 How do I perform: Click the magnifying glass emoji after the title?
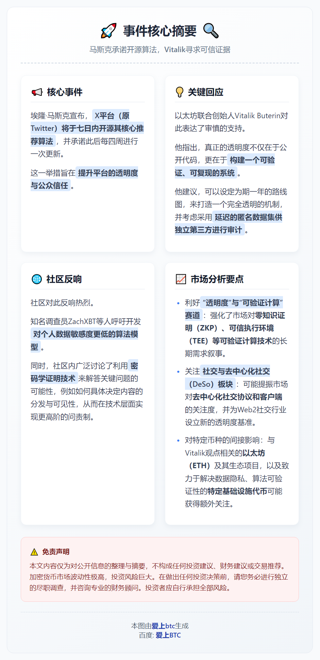[211, 31]
